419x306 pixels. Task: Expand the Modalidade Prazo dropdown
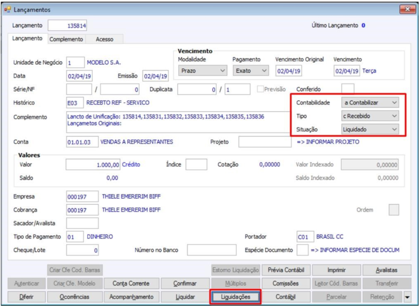pyautogui.click(x=203, y=71)
